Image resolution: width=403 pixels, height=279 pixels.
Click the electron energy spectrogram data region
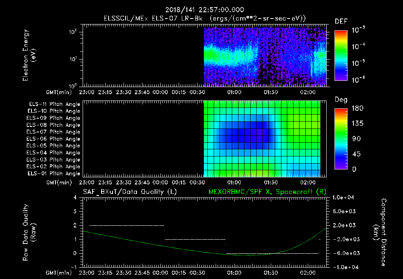(x=265, y=56)
